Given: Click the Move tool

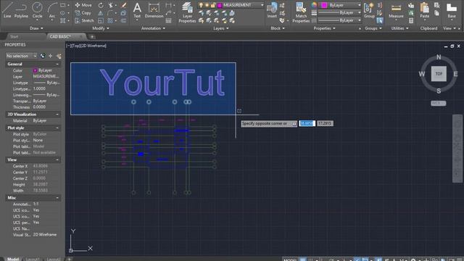Looking at the screenshot, I should 83,5.
